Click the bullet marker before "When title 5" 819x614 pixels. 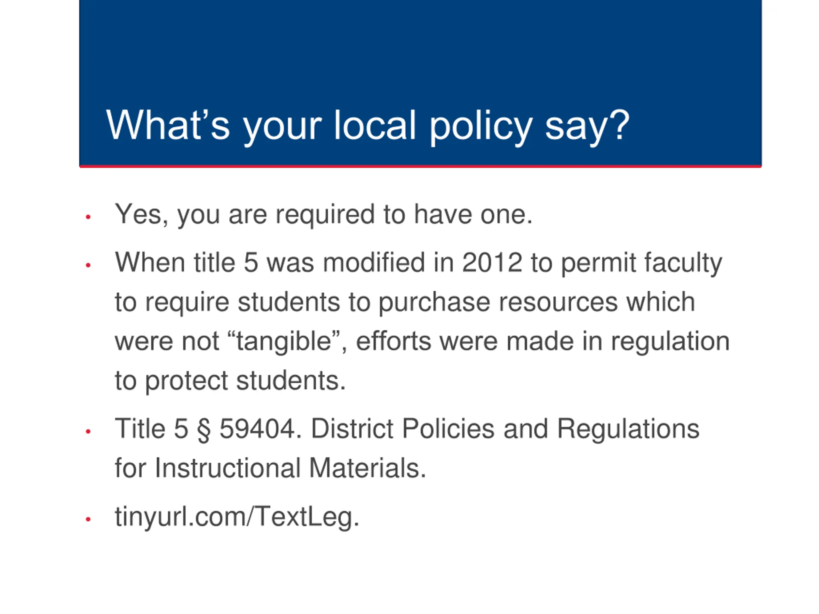coord(88,265)
